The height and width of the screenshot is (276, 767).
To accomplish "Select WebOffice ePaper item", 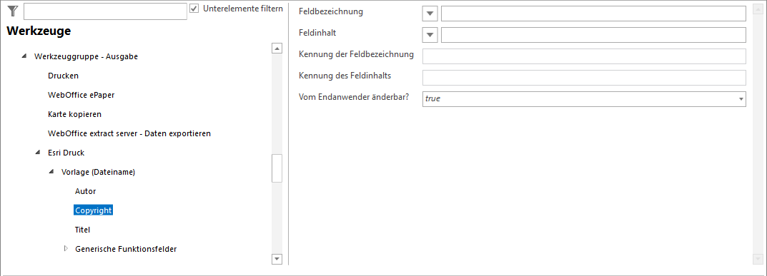I will coord(81,95).
